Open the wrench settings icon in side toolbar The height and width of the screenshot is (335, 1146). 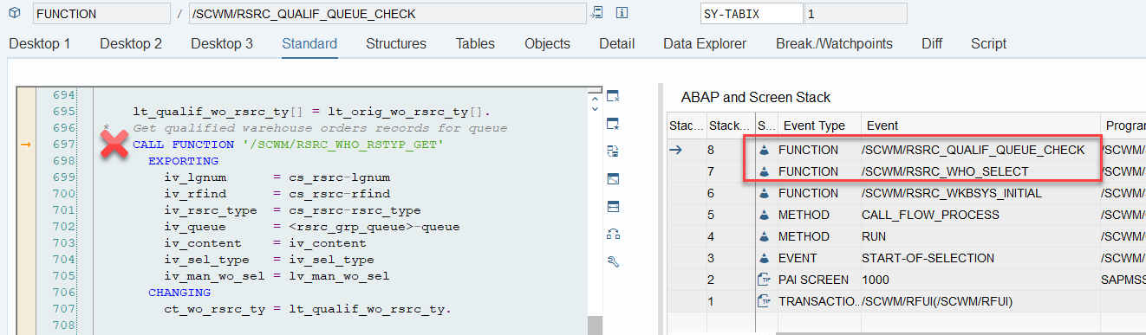point(613,261)
